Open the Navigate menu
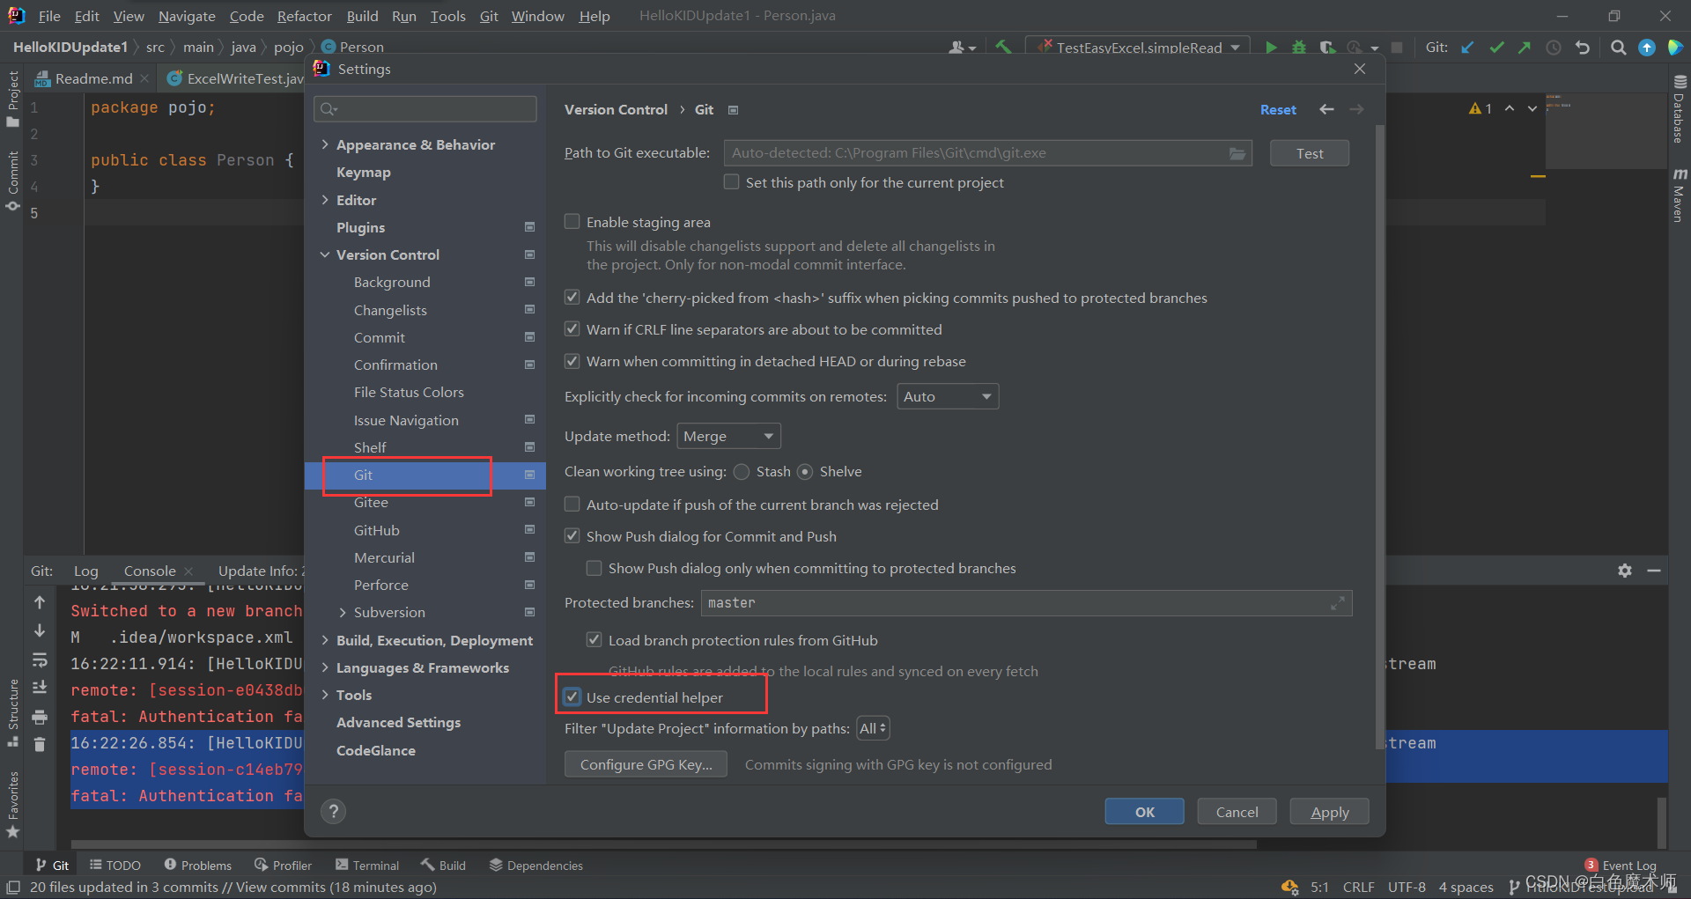The height and width of the screenshot is (899, 1691). (187, 16)
